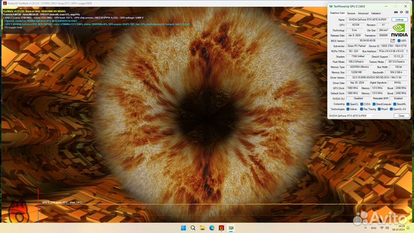This screenshot has height=233, width=414.
Task: Click the FurMark F1 toggle help text
Action: click(13, 28)
